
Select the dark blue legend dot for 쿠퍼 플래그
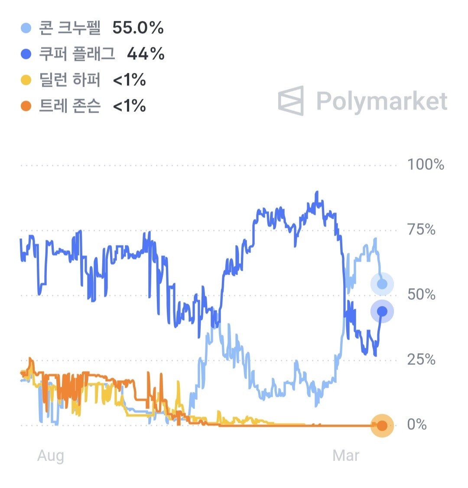coord(26,54)
